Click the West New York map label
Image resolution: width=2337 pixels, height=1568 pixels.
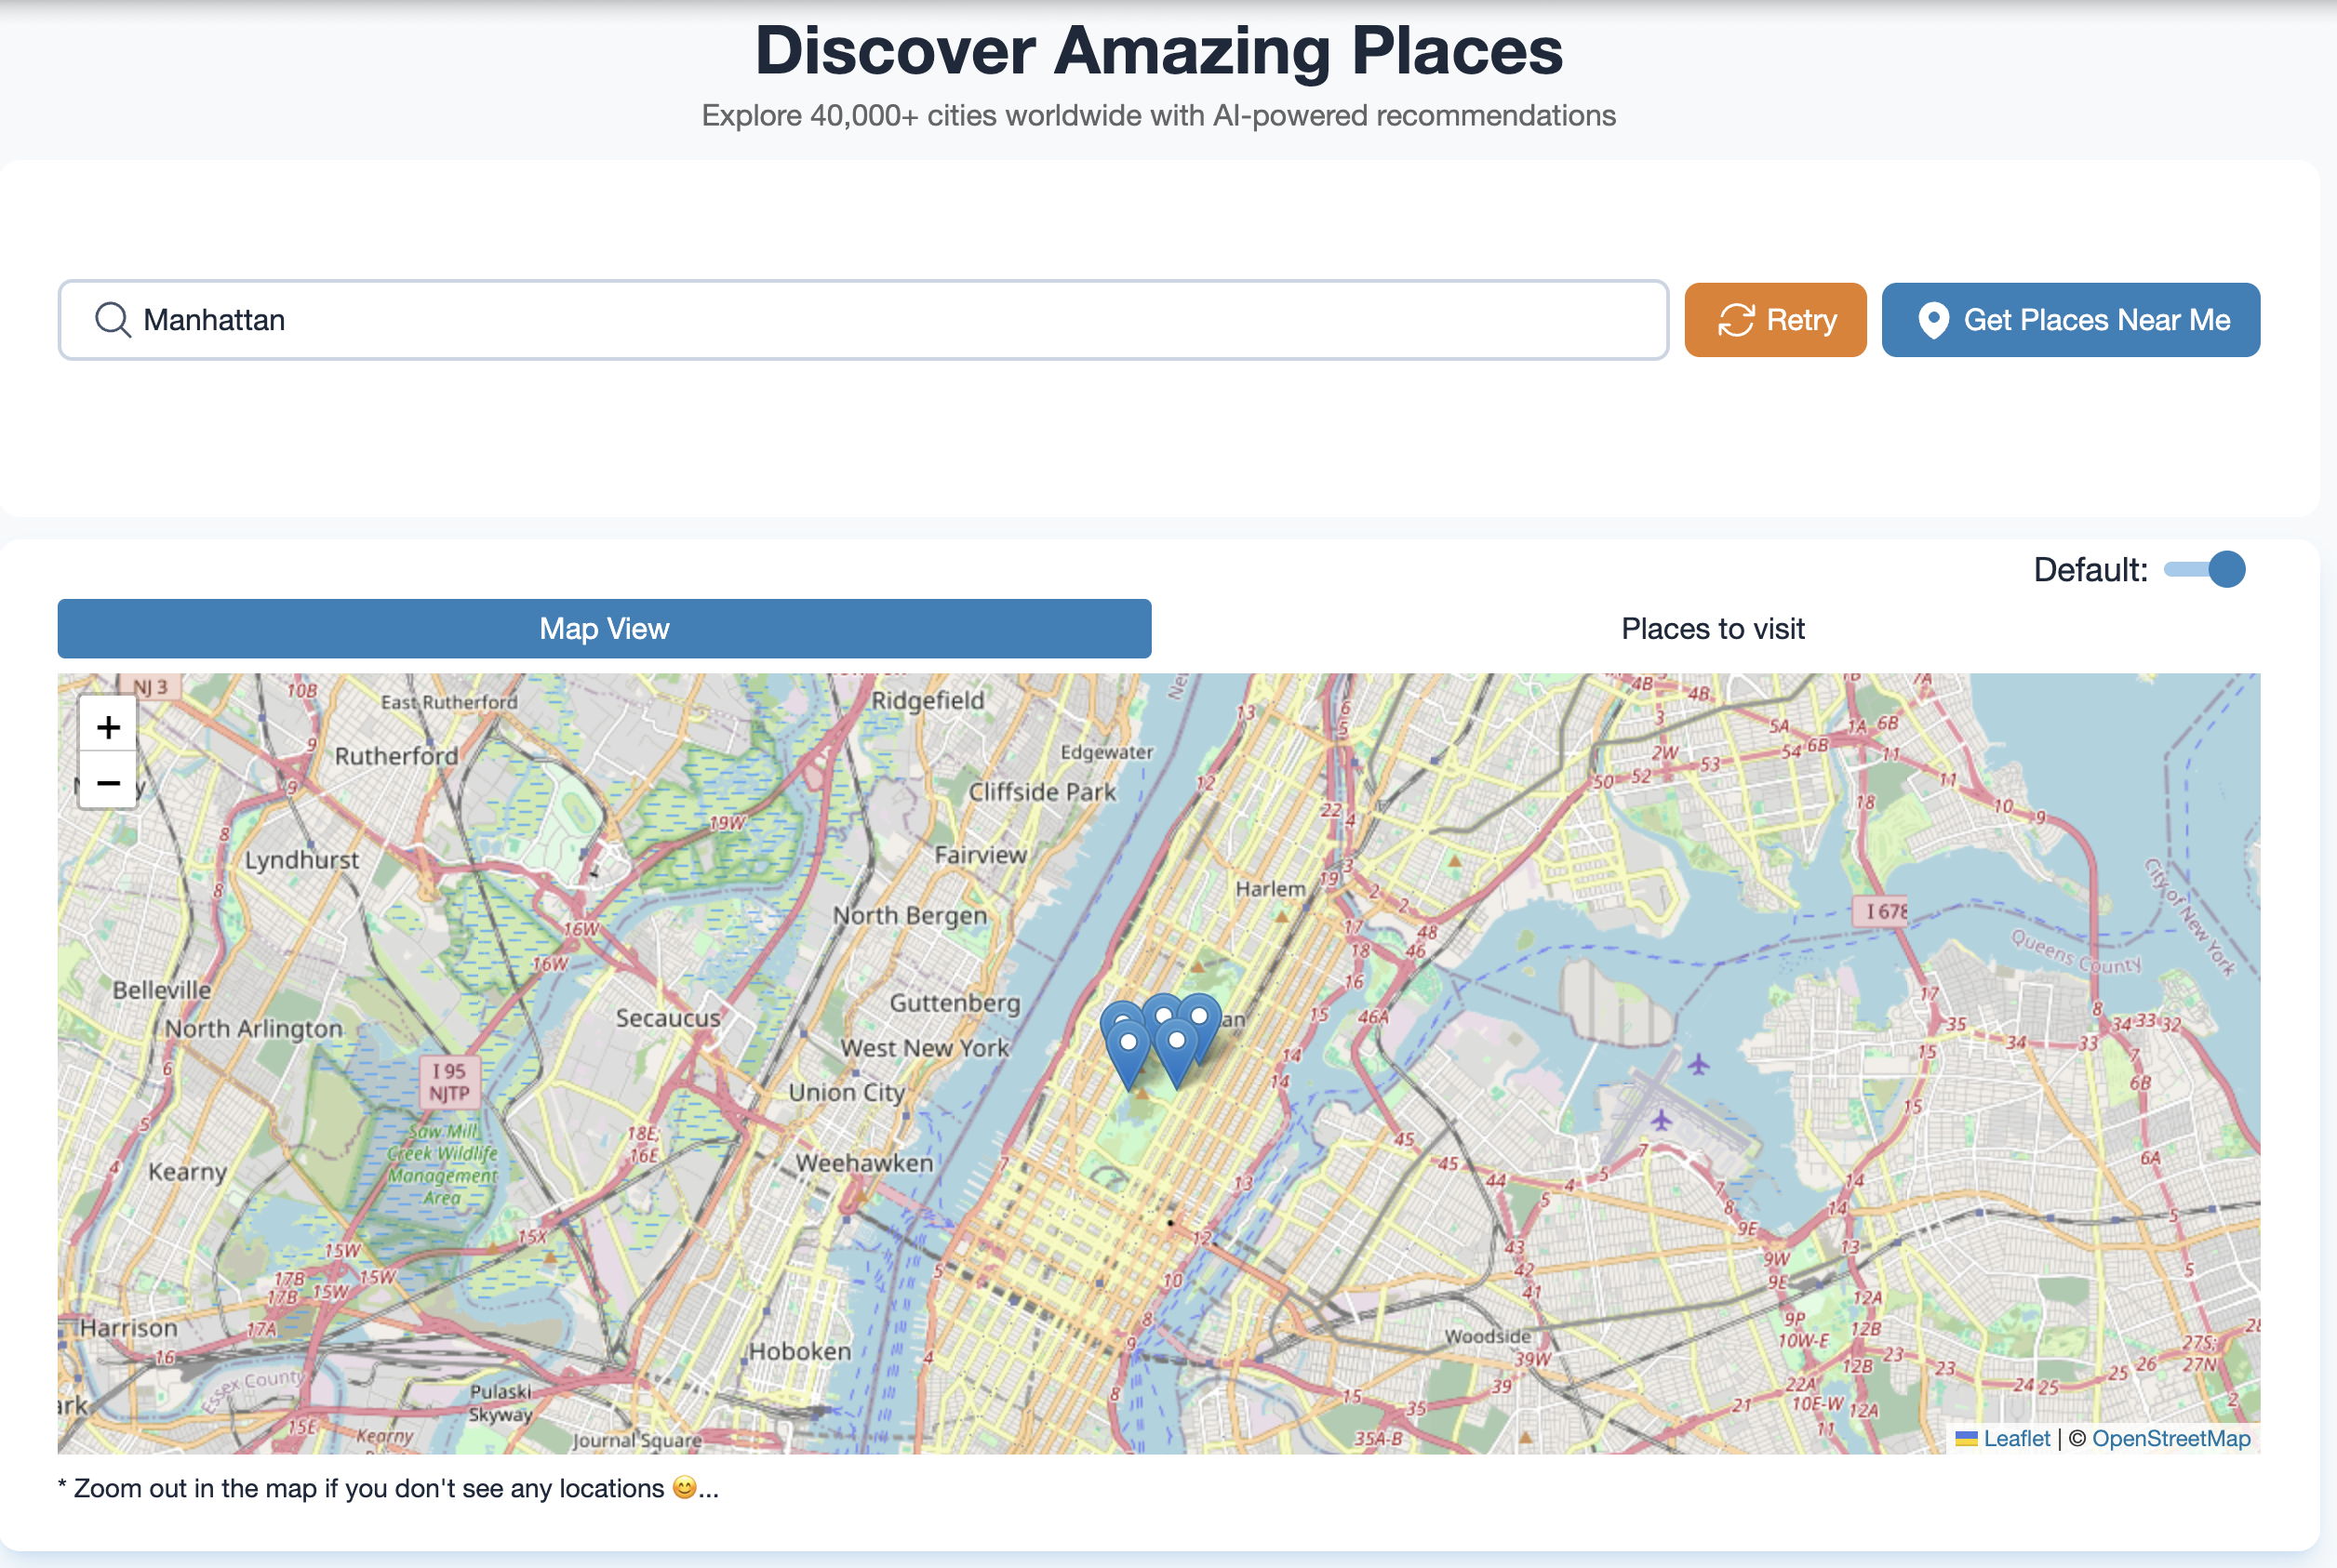925,1048
